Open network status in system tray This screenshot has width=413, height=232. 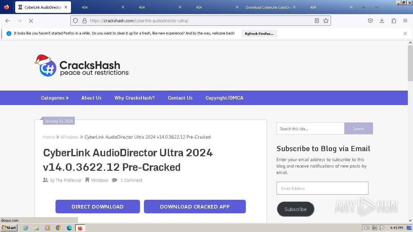[375, 228]
